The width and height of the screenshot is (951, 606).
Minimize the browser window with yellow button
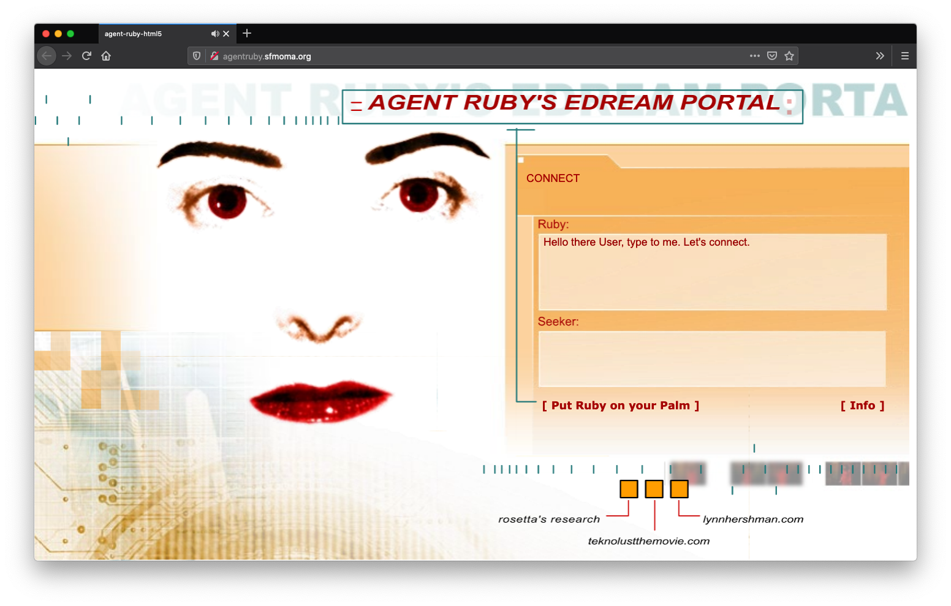coord(58,34)
